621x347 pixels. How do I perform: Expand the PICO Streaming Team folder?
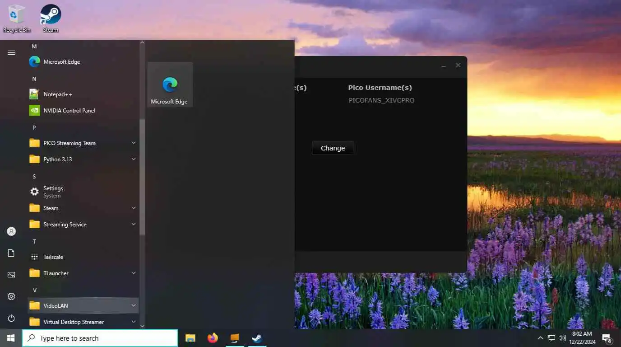[83, 143]
